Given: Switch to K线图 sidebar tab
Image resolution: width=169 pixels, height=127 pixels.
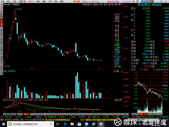Looking at the screenshot, I should [2, 23].
